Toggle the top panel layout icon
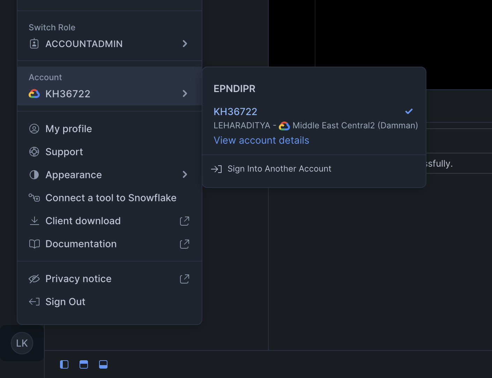492x378 pixels. pos(84,364)
